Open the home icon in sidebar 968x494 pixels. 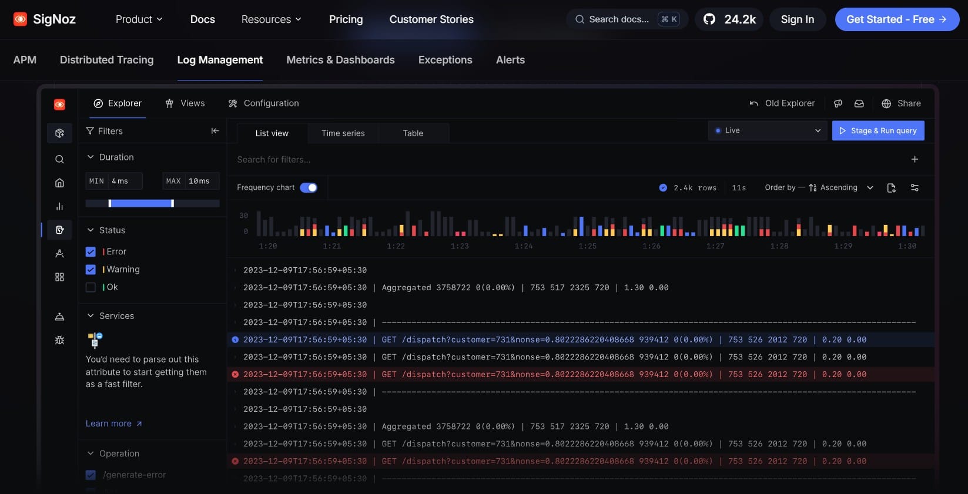[59, 183]
